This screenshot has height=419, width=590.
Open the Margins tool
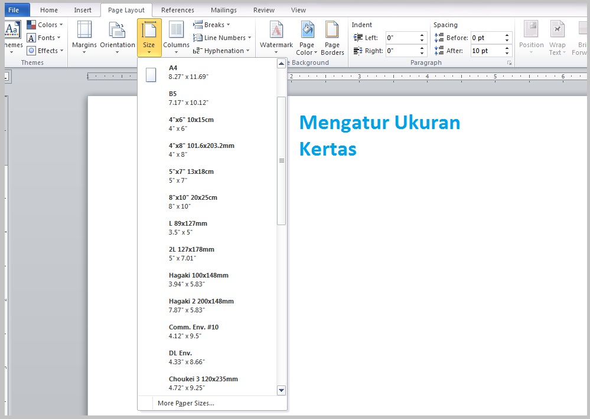pos(84,37)
